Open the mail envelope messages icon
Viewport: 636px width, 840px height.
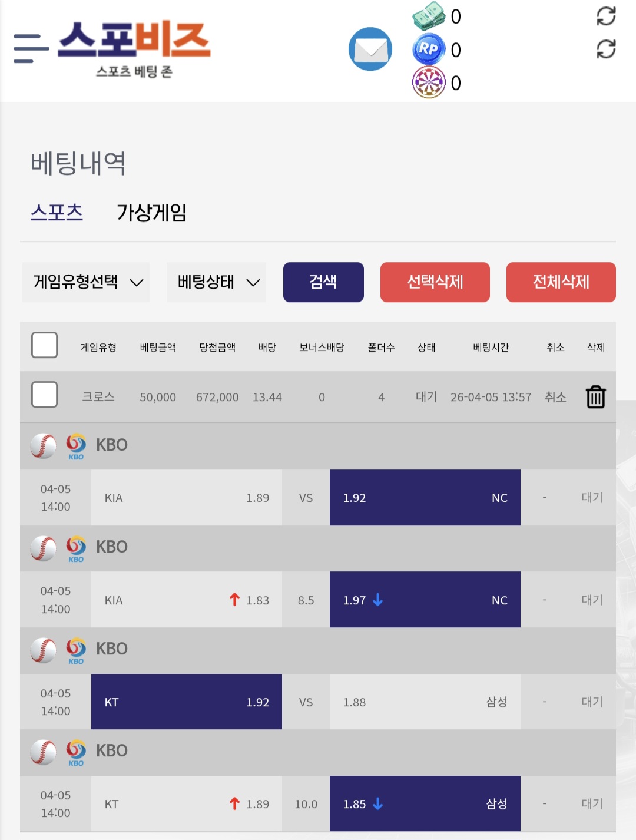pyautogui.click(x=370, y=49)
